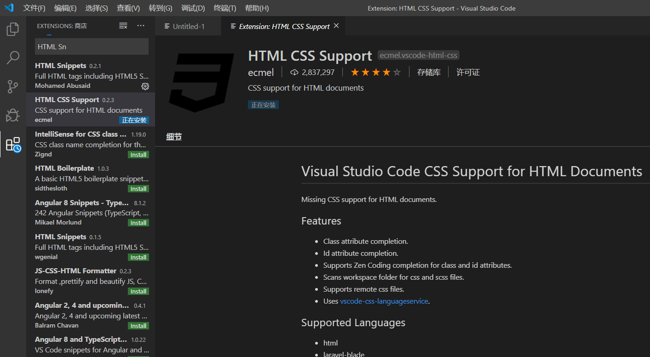Close the HTML CSS Support extension tab
The width and height of the screenshot is (650, 357).
336,26
